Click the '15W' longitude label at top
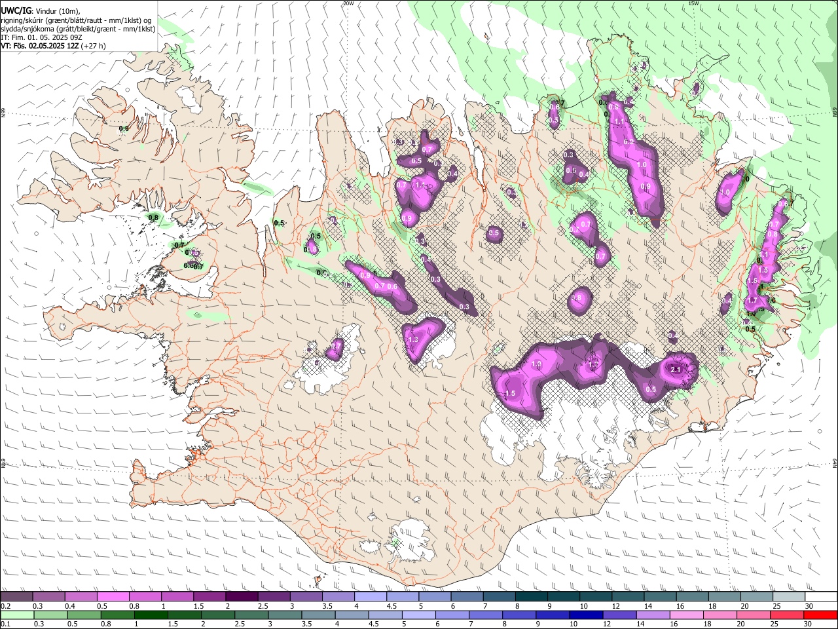 tap(693, 3)
